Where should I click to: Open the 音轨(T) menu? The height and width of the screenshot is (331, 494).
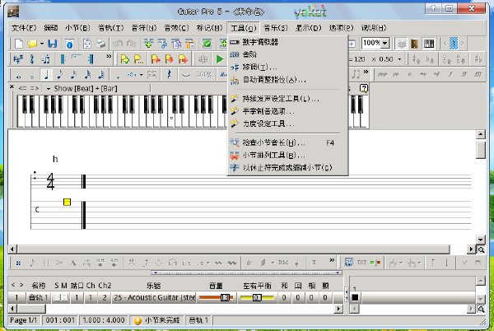[x=111, y=28]
